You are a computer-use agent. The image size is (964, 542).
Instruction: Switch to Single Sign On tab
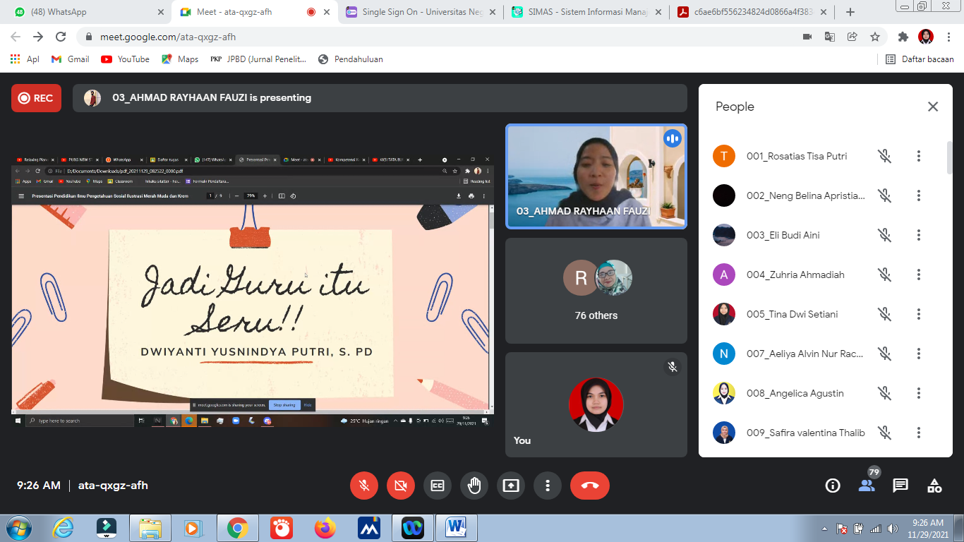pos(421,12)
